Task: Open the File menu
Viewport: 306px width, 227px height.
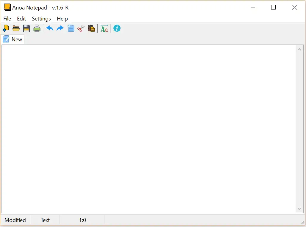Action: [7, 19]
